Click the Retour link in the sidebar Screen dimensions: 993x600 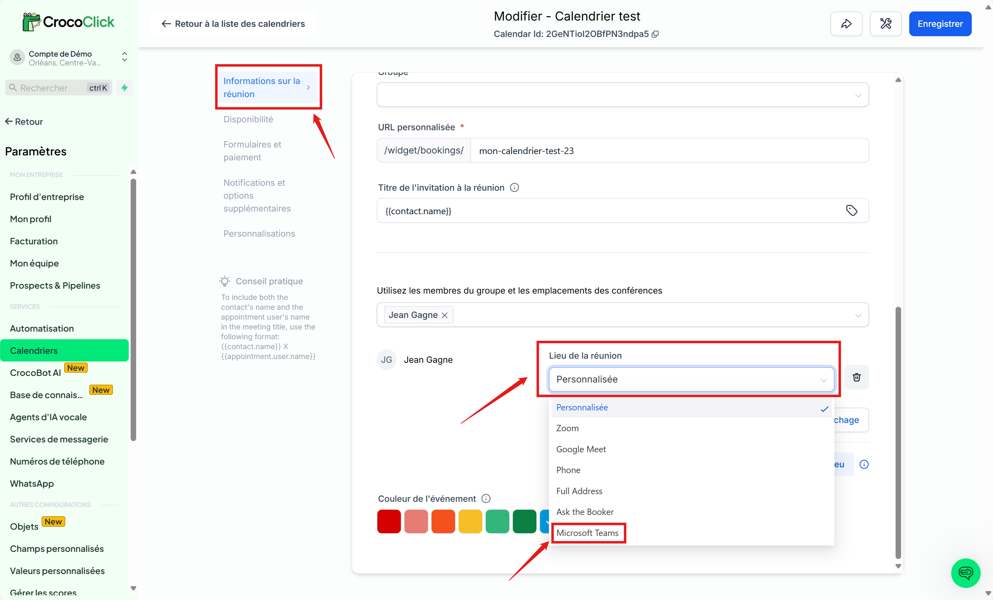pyautogui.click(x=24, y=121)
